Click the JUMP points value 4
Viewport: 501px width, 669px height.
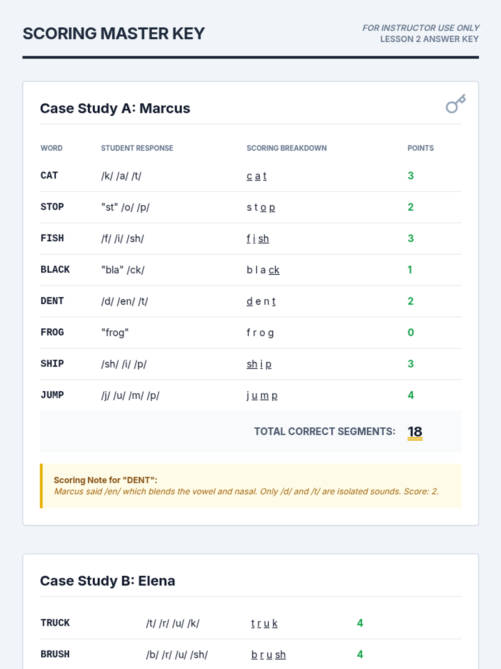tap(411, 395)
